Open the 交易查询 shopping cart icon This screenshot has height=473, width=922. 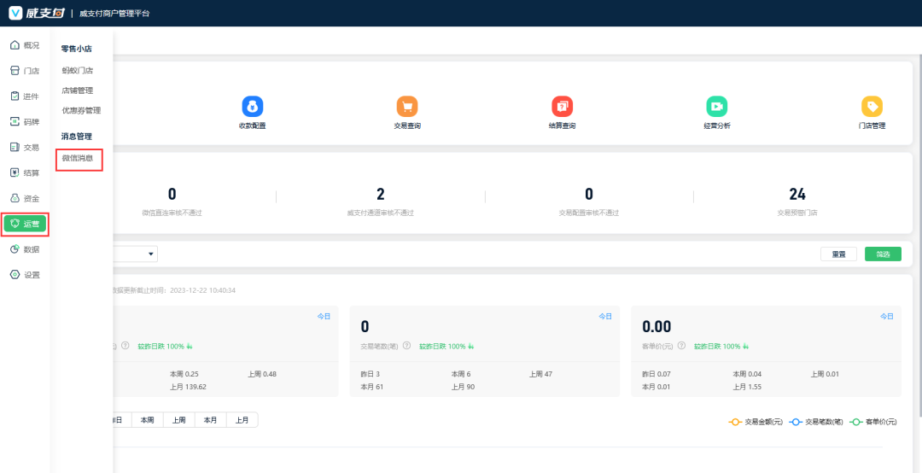pos(407,107)
